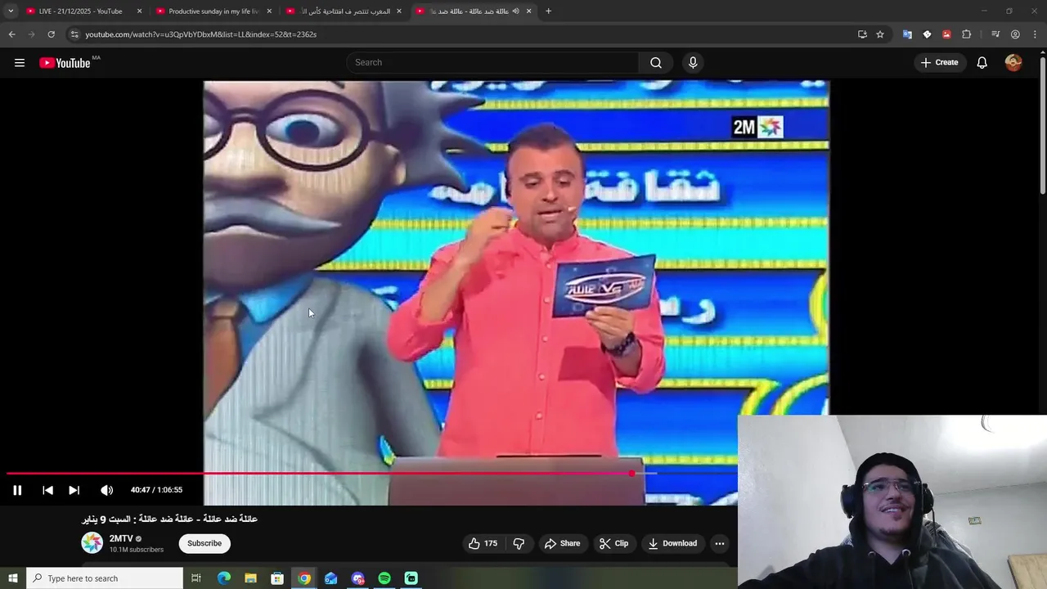Click the magnifier search button
The image size is (1047, 589).
656,62
